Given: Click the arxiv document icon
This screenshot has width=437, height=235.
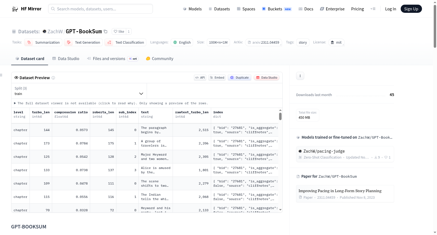Looking at the screenshot, I should pos(249,42).
